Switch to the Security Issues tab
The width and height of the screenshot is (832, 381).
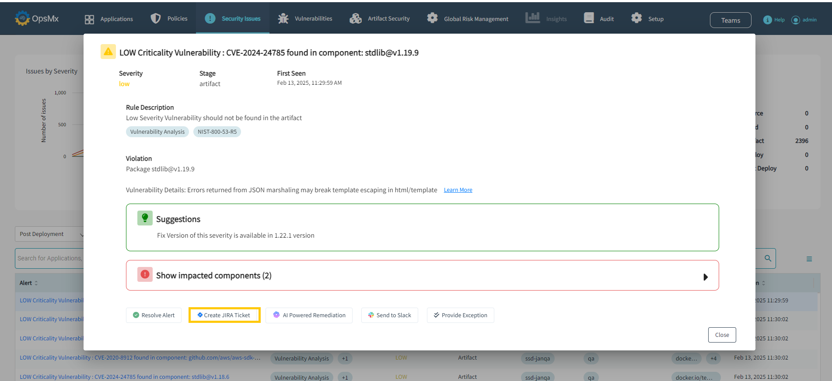(233, 18)
